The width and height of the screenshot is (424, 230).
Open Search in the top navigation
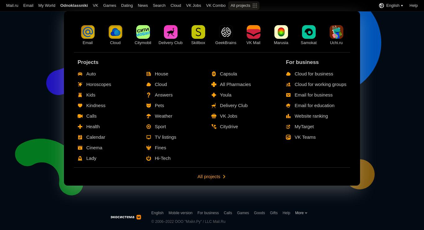point(159,6)
